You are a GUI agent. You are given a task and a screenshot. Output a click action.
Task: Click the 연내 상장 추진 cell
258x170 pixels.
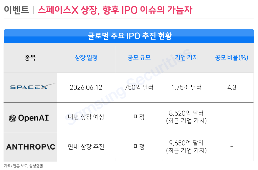coord(86,147)
